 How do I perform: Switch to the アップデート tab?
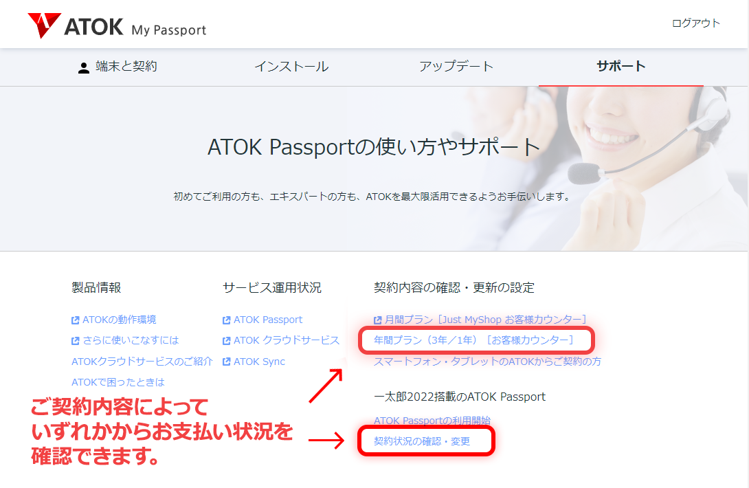[x=456, y=67]
